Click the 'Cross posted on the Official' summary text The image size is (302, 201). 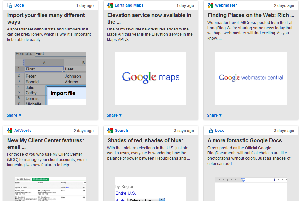249,156
